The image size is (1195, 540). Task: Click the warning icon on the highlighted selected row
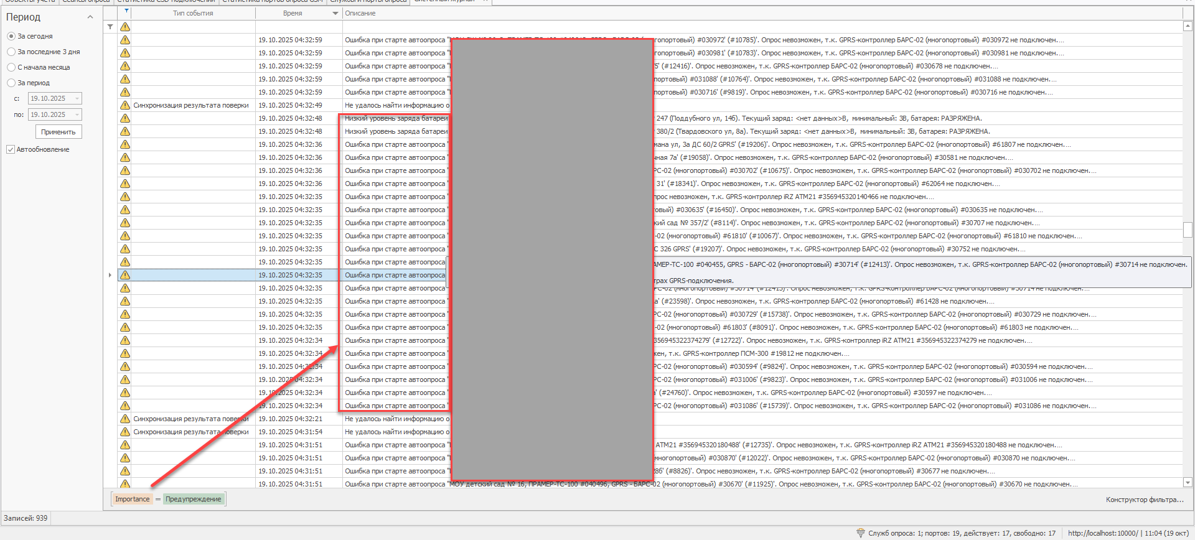click(x=125, y=275)
